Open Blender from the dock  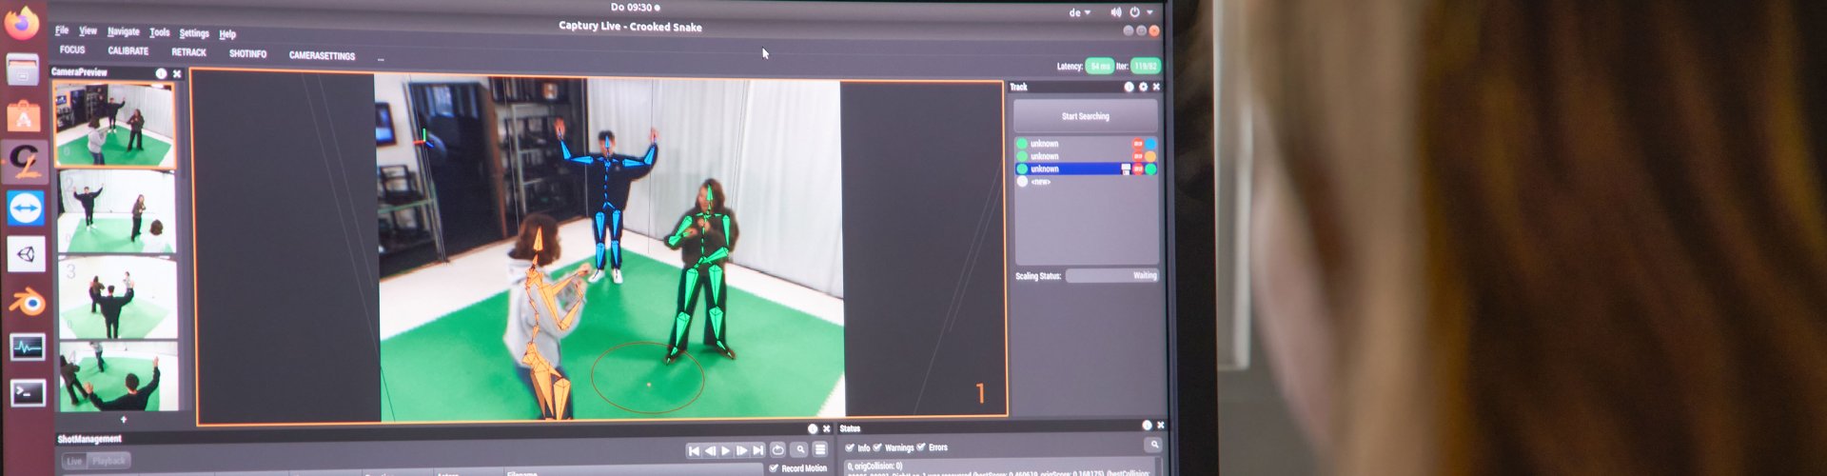pos(28,303)
